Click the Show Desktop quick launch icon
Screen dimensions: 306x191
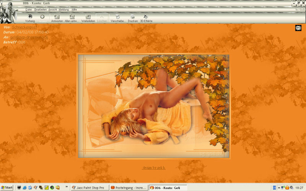pos(19,188)
